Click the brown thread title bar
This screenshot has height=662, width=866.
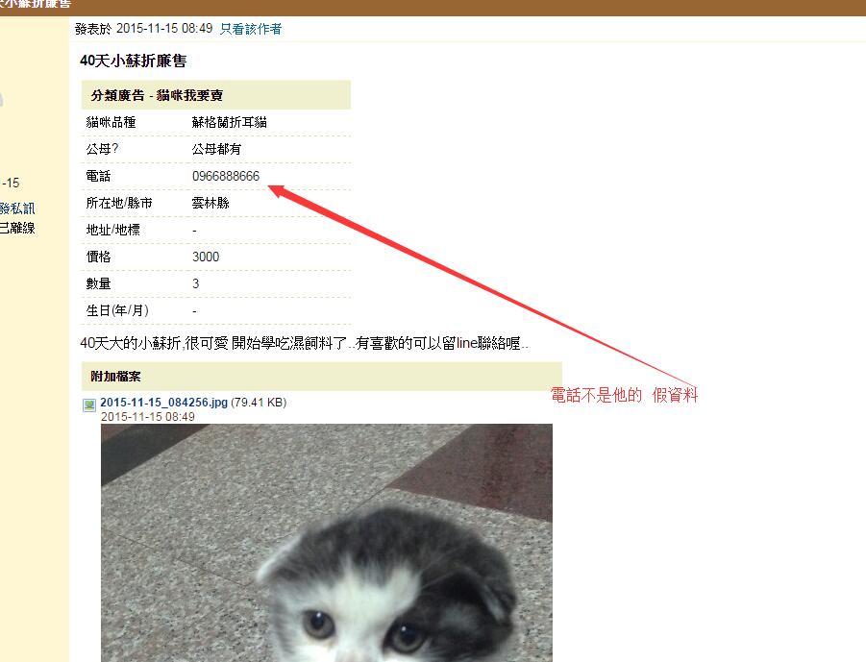coord(433,7)
